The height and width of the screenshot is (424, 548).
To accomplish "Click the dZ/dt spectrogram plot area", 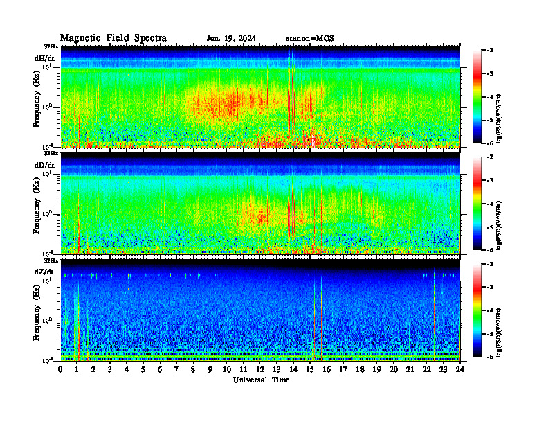I will tap(260, 310).
